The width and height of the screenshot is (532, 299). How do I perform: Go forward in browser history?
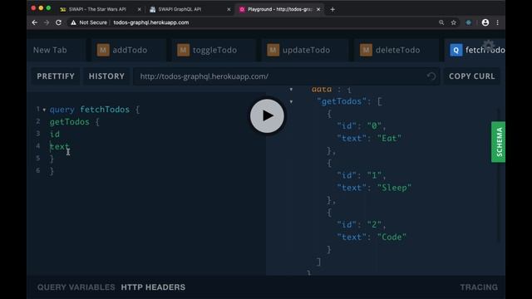point(47,22)
